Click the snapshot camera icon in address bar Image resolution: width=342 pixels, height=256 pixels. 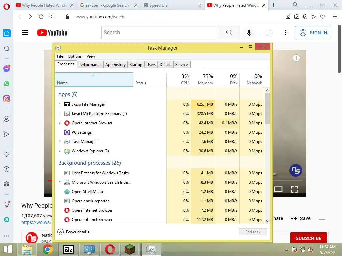pos(297,17)
